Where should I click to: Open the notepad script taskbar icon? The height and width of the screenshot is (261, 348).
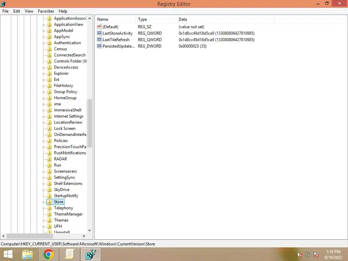coord(69,254)
